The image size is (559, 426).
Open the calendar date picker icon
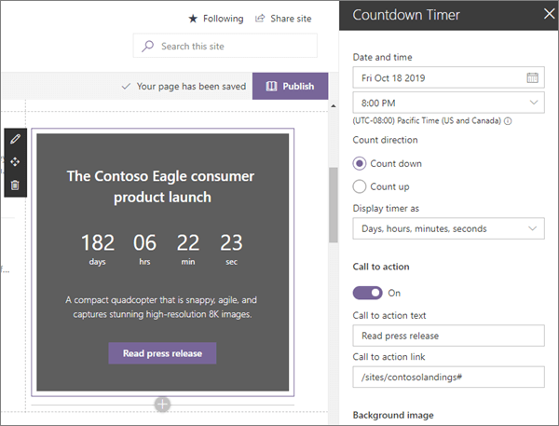click(x=533, y=77)
